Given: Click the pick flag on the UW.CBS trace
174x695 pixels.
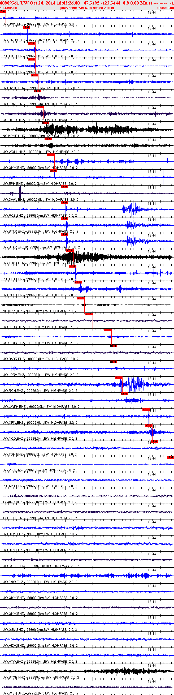Looking at the screenshot, I should click(77, 282).
